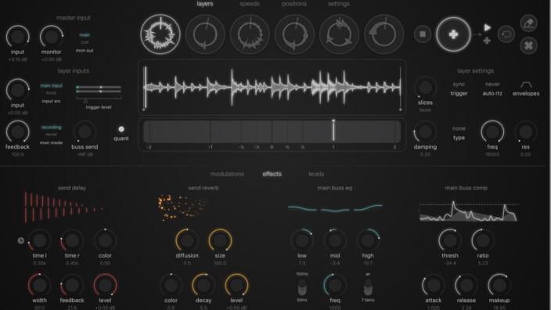Click the main buss comp graph

tap(468, 211)
